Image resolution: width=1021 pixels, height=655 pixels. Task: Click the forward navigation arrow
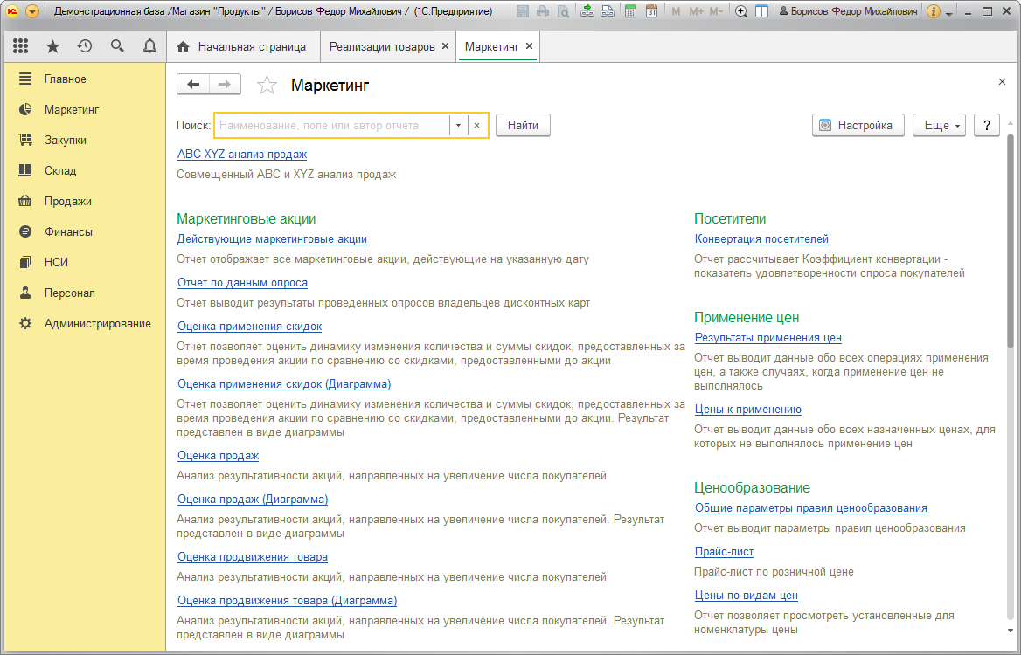pyautogui.click(x=225, y=85)
